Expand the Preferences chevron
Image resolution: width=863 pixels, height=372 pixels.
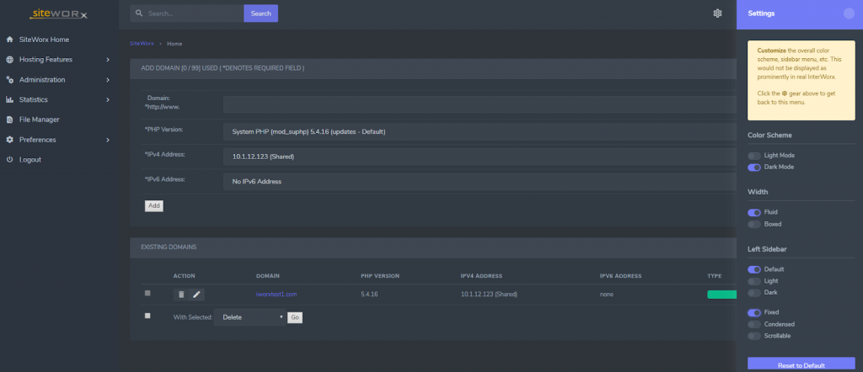pos(108,140)
